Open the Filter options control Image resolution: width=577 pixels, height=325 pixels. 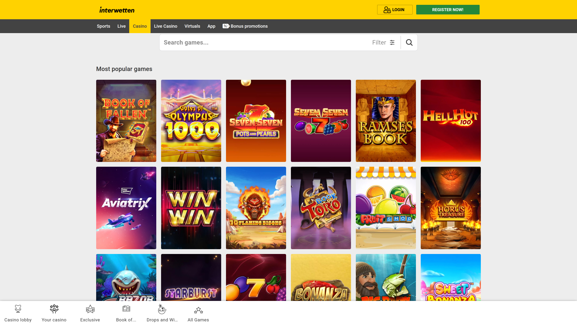coord(383,42)
